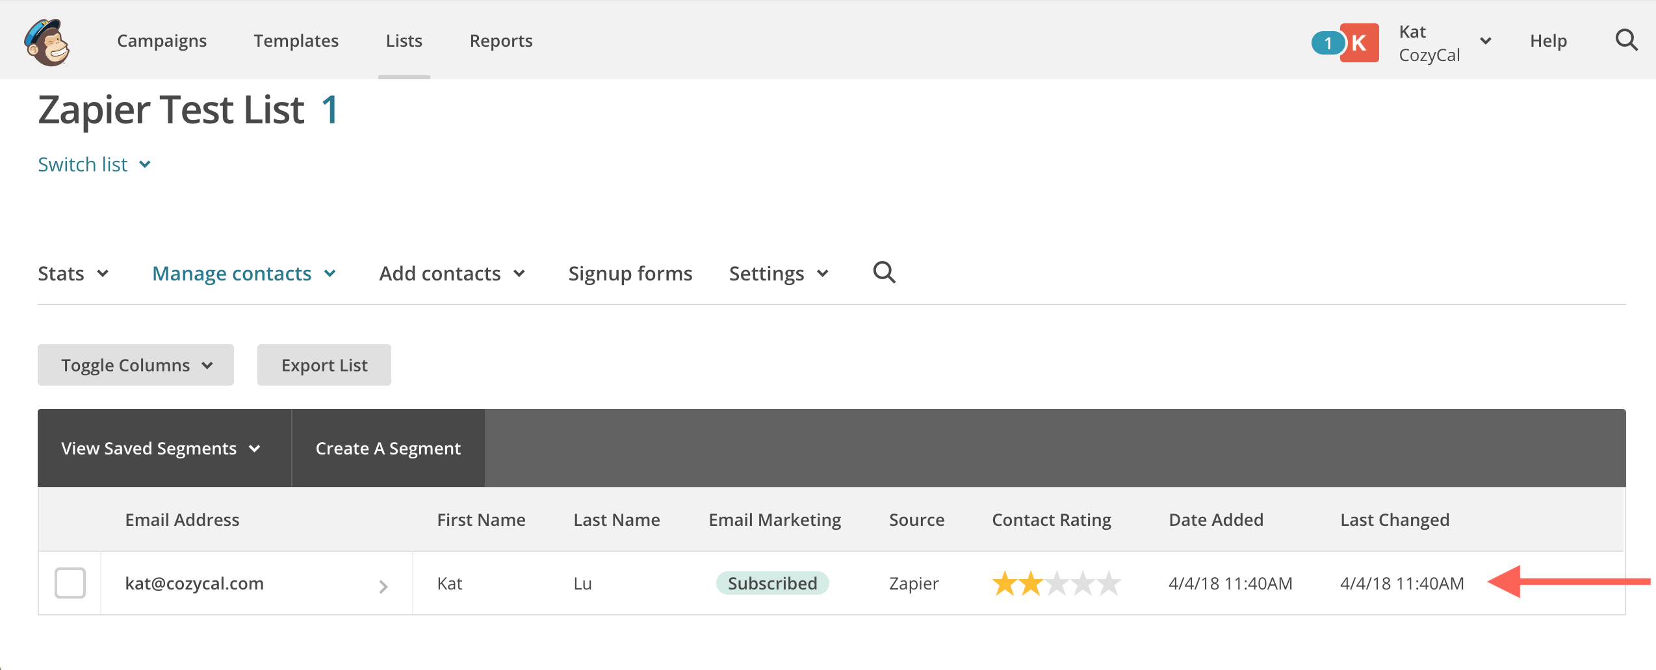The image size is (1656, 670).
Task: Click the list search magnifier icon
Action: point(884,273)
